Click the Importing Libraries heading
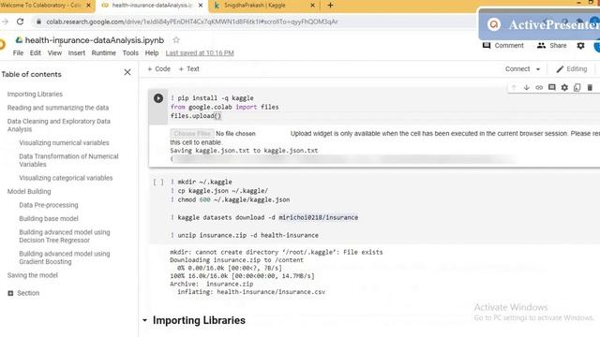Screen dimensions: 600x337 [199, 320]
